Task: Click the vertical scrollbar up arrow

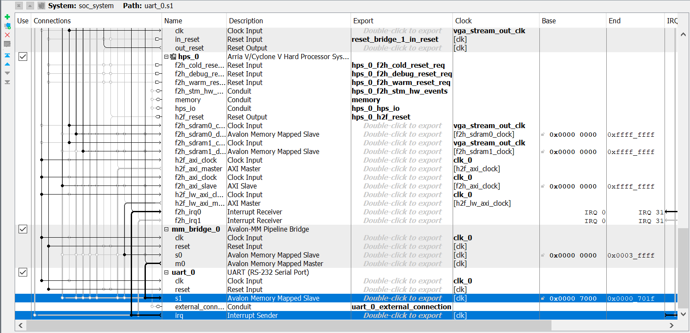Action: [683, 35]
